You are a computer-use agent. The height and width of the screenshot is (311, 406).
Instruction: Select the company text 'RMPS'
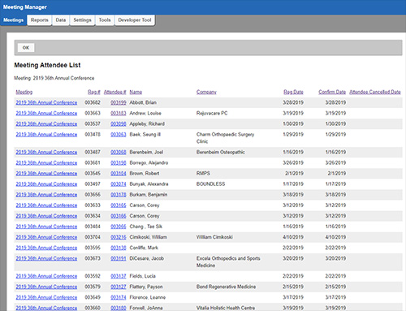coord(203,173)
